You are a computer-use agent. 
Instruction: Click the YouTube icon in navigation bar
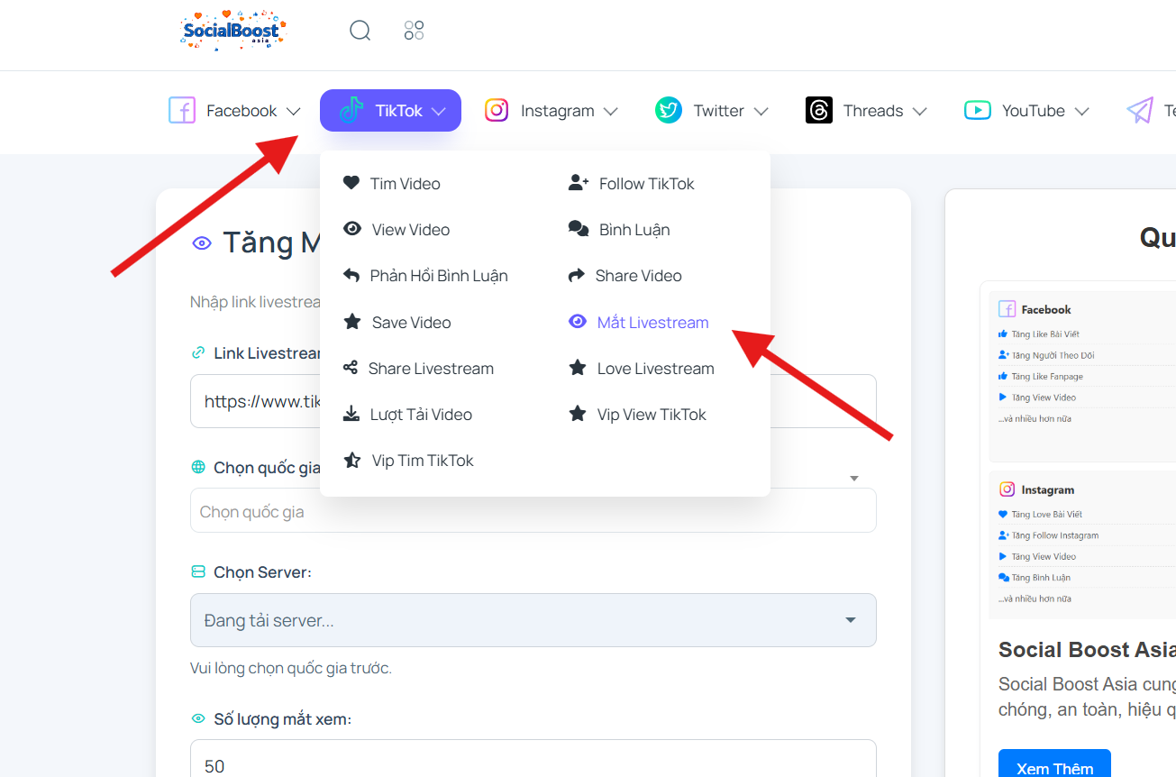(978, 111)
